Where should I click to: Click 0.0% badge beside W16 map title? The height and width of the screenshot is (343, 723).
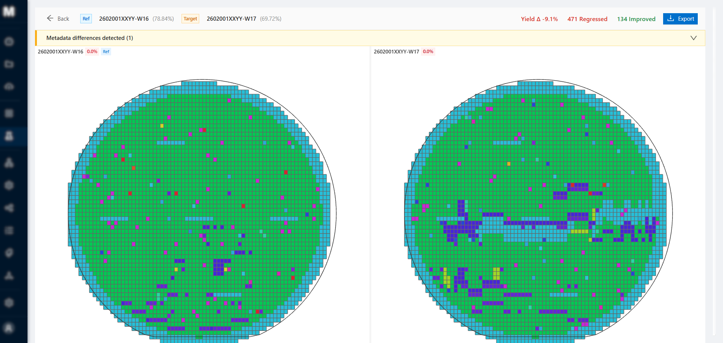point(92,52)
